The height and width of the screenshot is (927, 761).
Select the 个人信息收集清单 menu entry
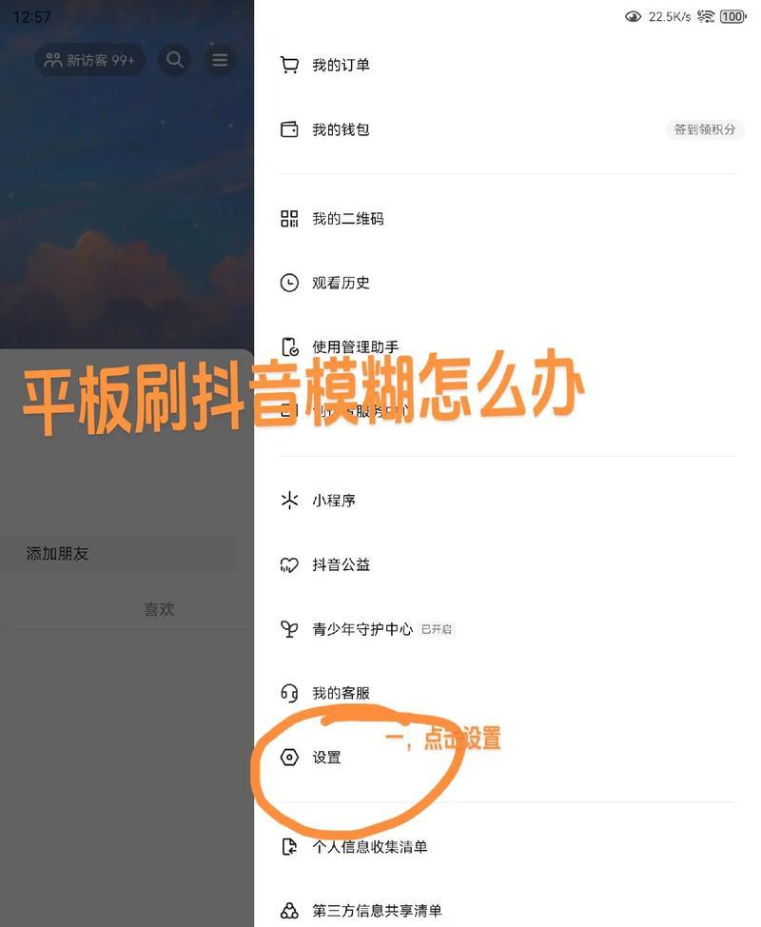[507, 847]
